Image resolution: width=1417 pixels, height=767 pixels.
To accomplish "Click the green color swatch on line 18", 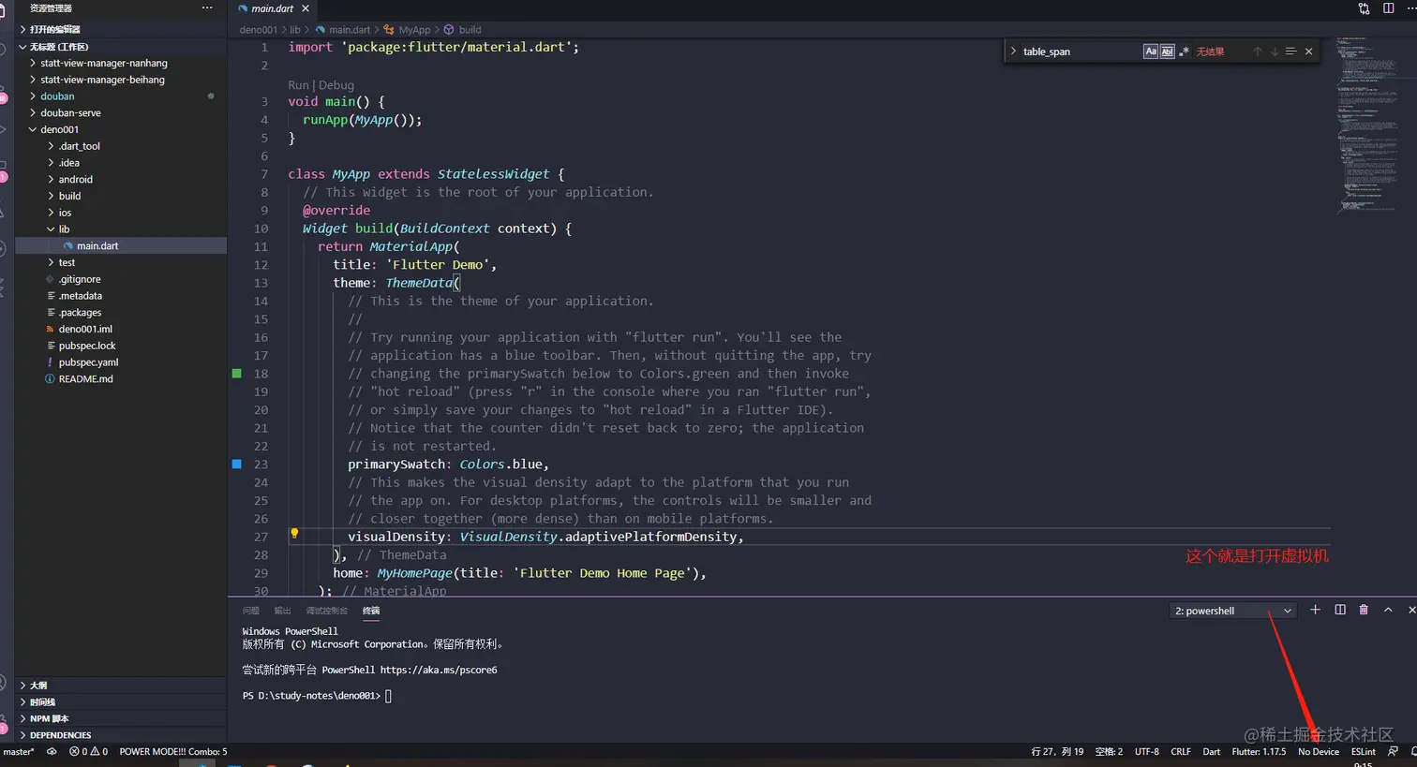I will click(237, 373).
